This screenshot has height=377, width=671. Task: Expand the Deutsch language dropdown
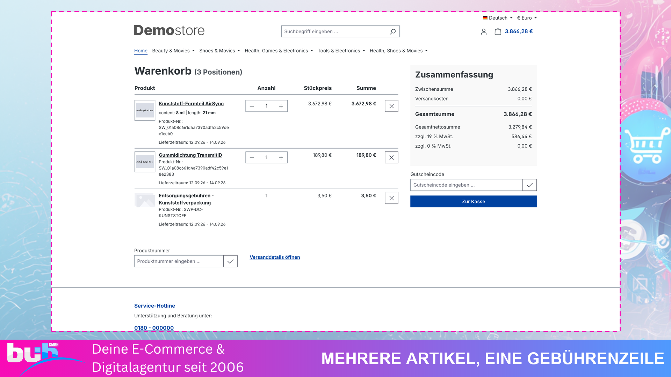498,18
